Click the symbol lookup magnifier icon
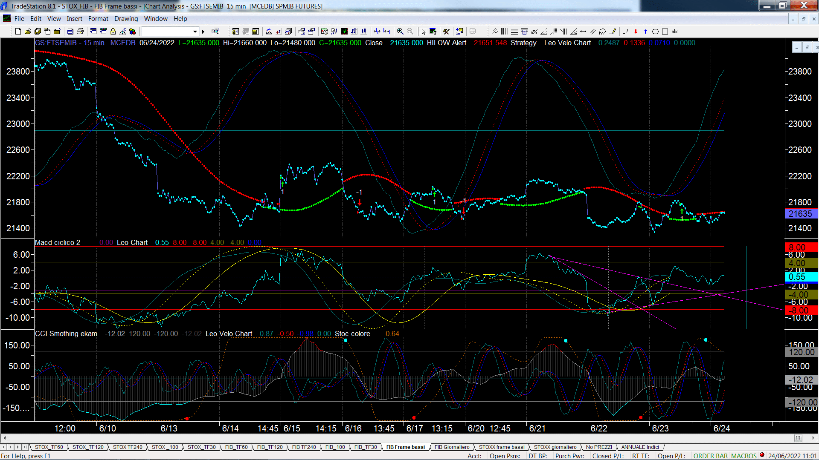819x460 pixels. click(215, 32)
